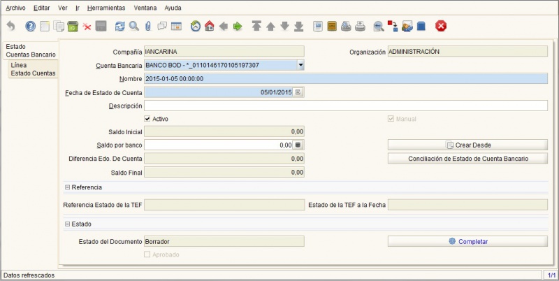Open calculator for Saldo por banco
The image size is (559, 281).
(x=298, y=145)
